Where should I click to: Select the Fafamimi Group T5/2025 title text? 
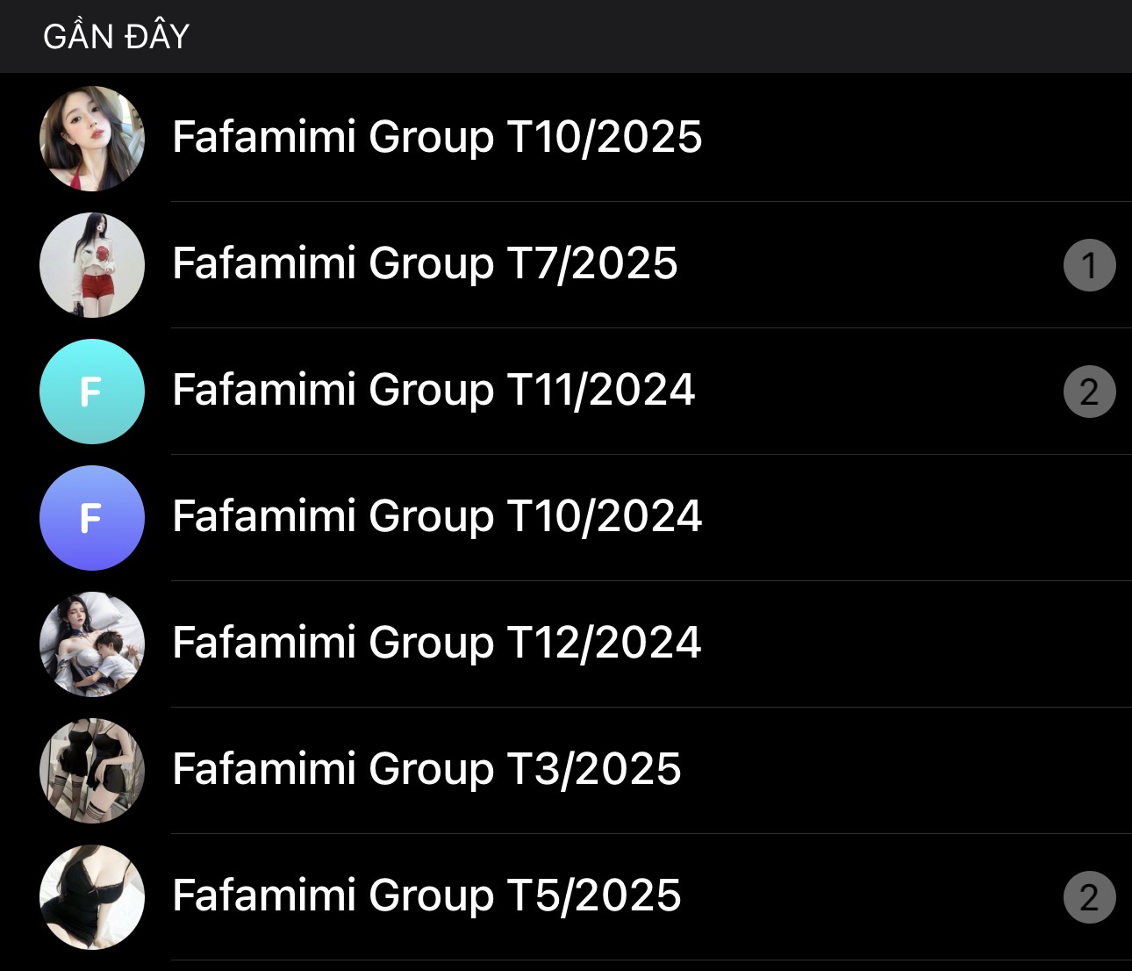[x=426, y=895]
